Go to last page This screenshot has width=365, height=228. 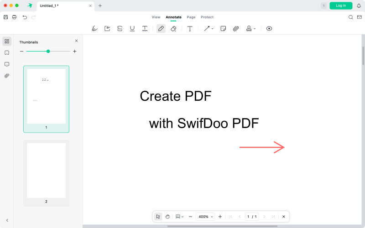pos(273,217)
